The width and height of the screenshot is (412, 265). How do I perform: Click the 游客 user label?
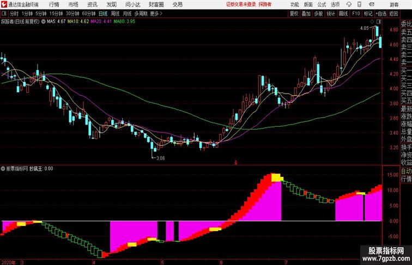[394, 4]
